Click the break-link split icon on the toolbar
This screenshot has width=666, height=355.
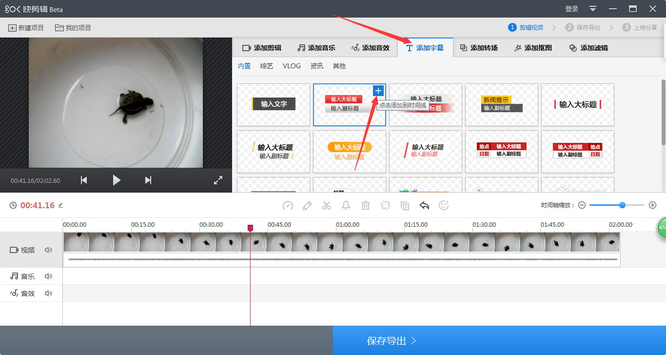385,205
